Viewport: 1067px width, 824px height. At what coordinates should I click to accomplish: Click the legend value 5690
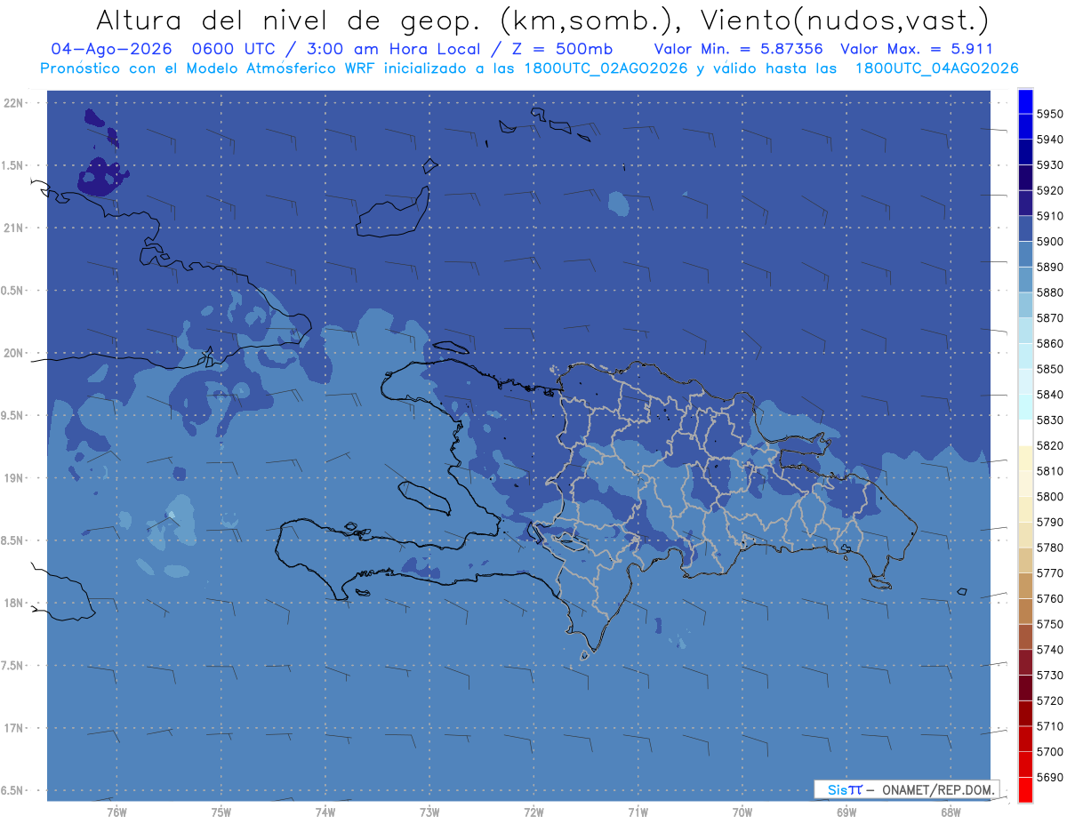coord(1049,777)
